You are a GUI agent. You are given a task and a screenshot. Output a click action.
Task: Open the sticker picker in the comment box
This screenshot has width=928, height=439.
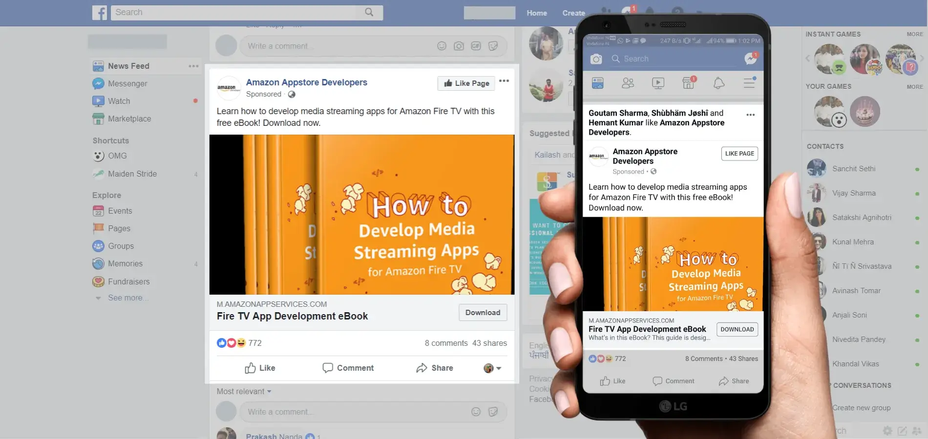(x=493, y=46)
